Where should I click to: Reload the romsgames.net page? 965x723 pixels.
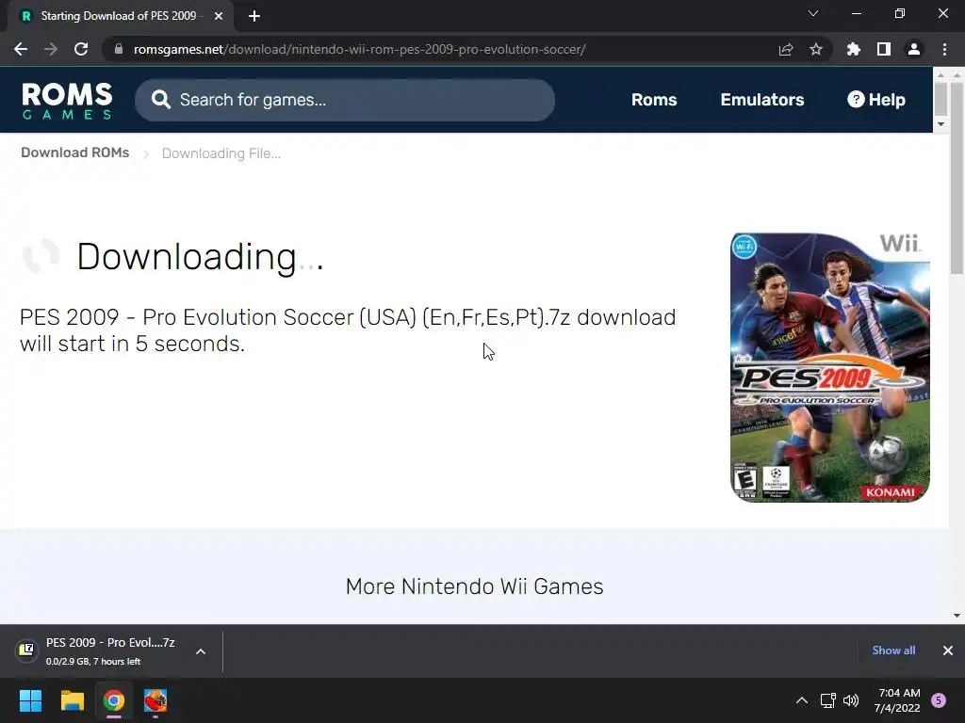pyautogui.click(x=81, y=49)
